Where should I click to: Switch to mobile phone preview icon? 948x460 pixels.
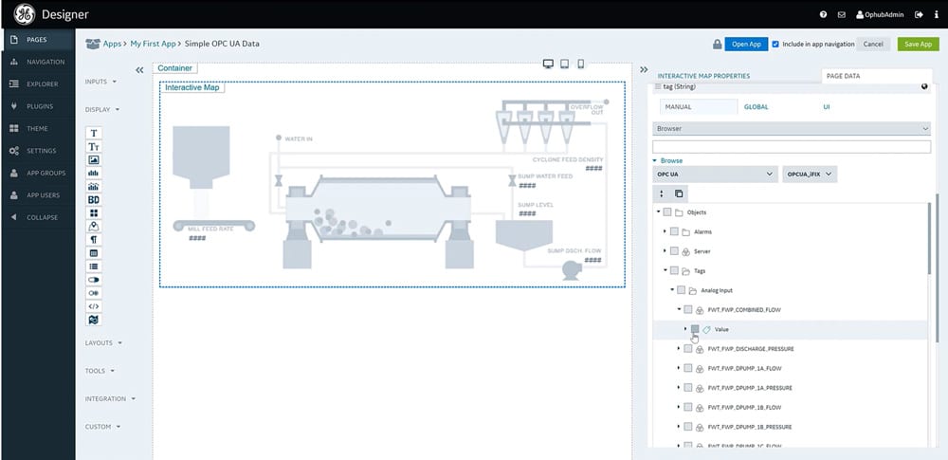tap(581, 64)
